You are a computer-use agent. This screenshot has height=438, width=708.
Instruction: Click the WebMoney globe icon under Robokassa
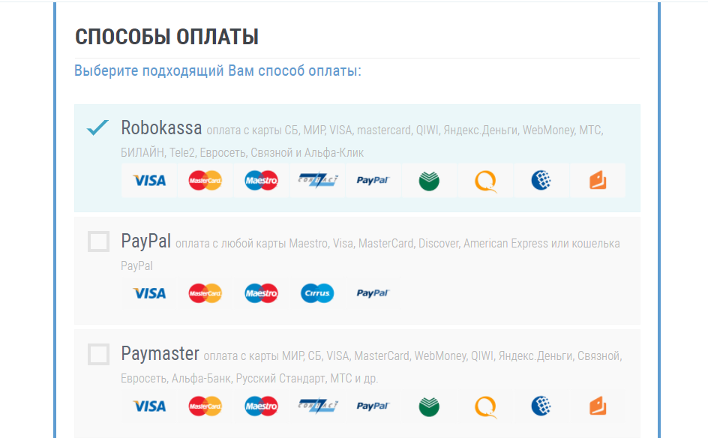tap(541, 181)
